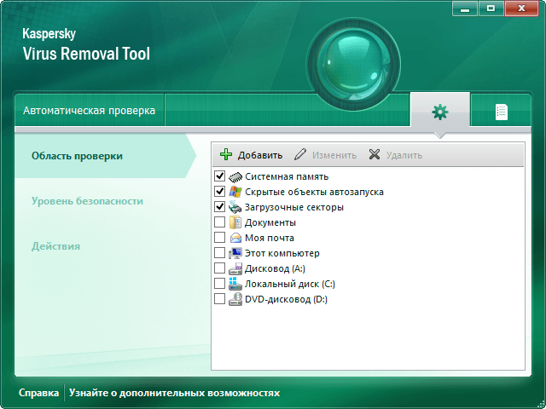Click the Windows flag icon of Скрытые объекты автозапуска

pyautogui.click(x=235, y=192)
